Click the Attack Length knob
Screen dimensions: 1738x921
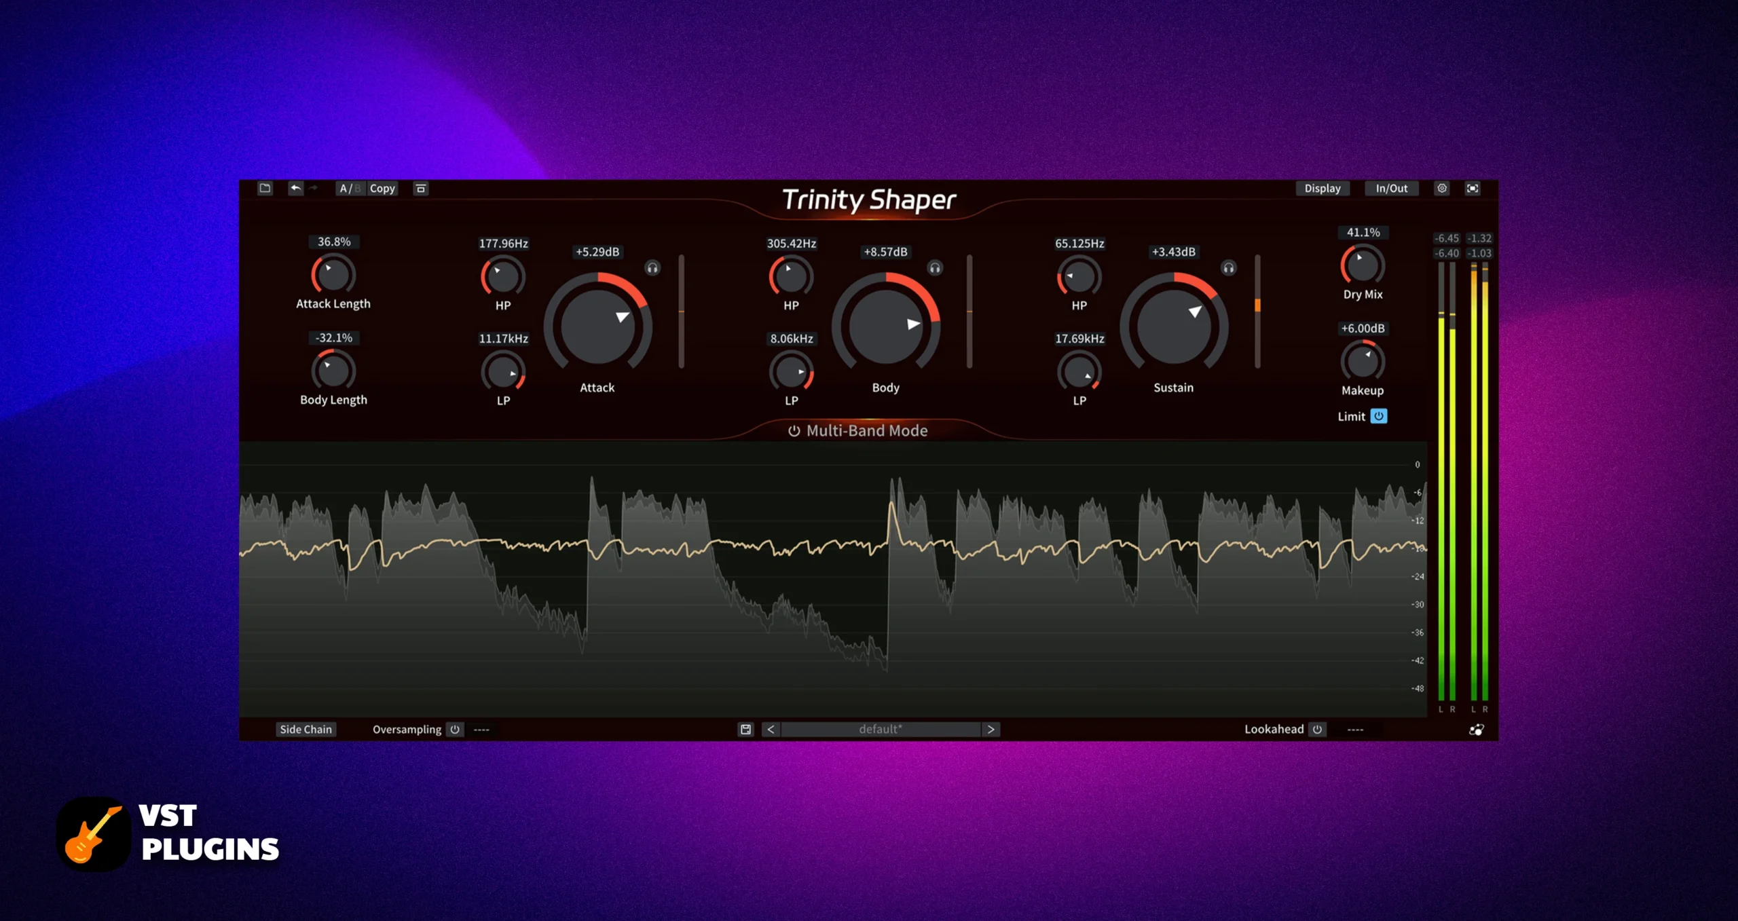coord(333,275)
